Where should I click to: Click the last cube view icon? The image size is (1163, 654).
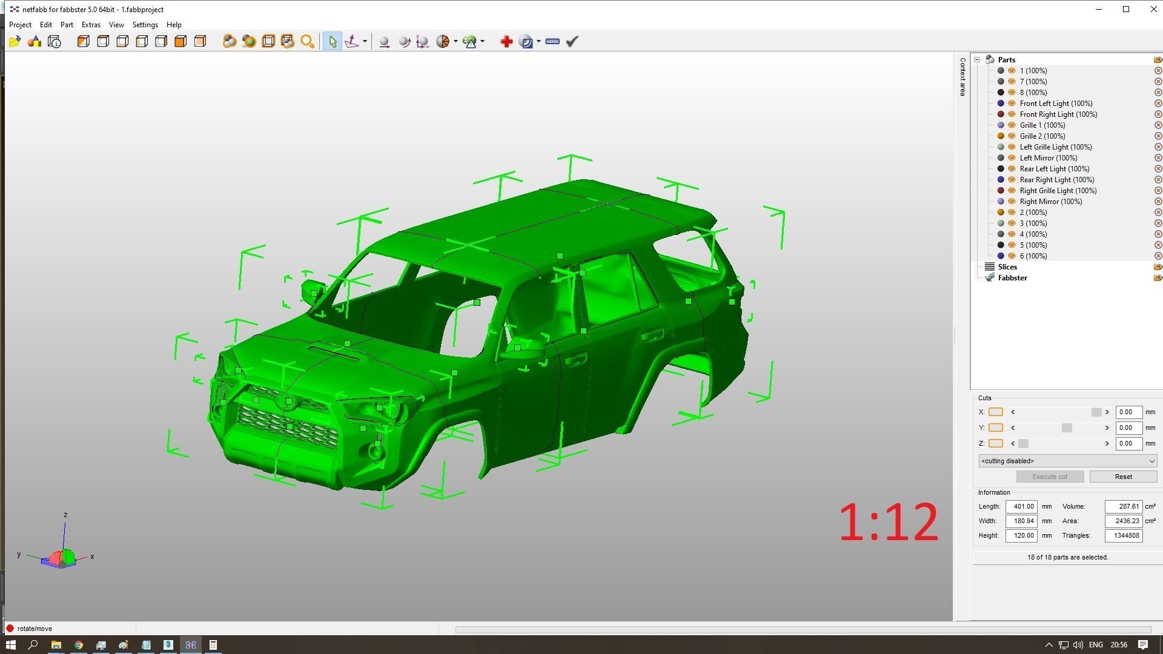pos(200,41)
